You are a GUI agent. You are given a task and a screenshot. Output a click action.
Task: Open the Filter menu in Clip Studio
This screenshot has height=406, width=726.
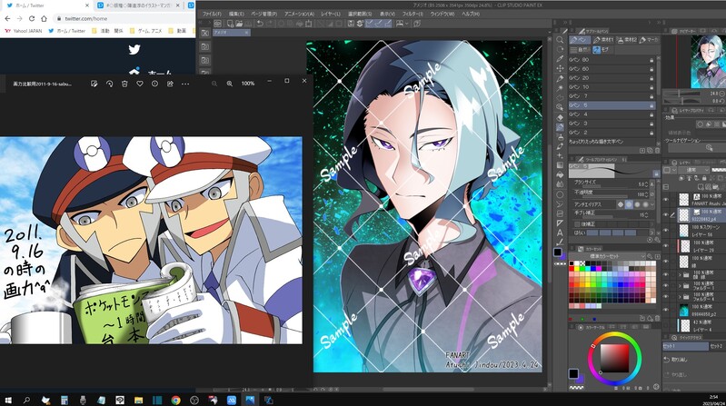click(x=413, y=14)
